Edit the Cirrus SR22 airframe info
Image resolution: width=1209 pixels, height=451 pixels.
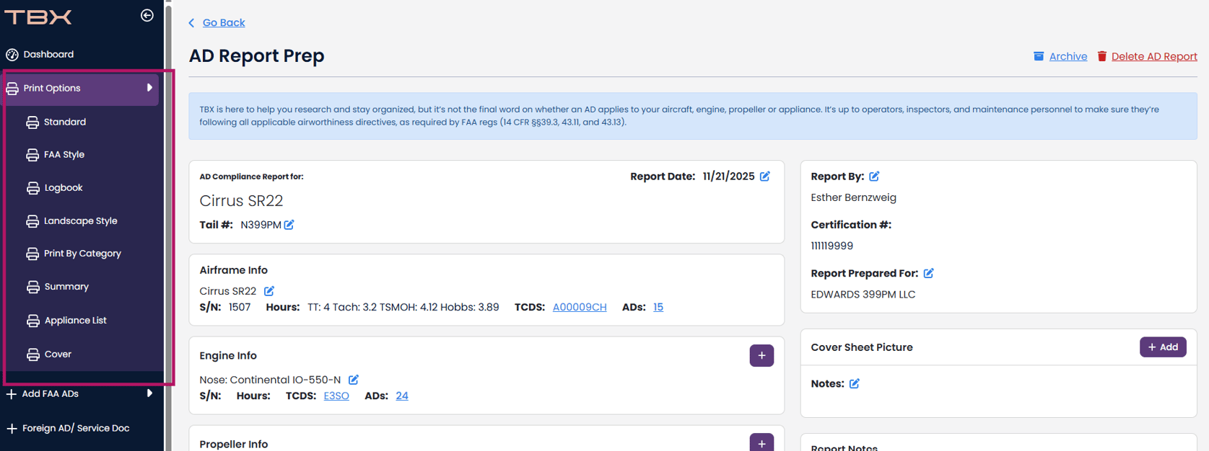click(x=269, y=291)
